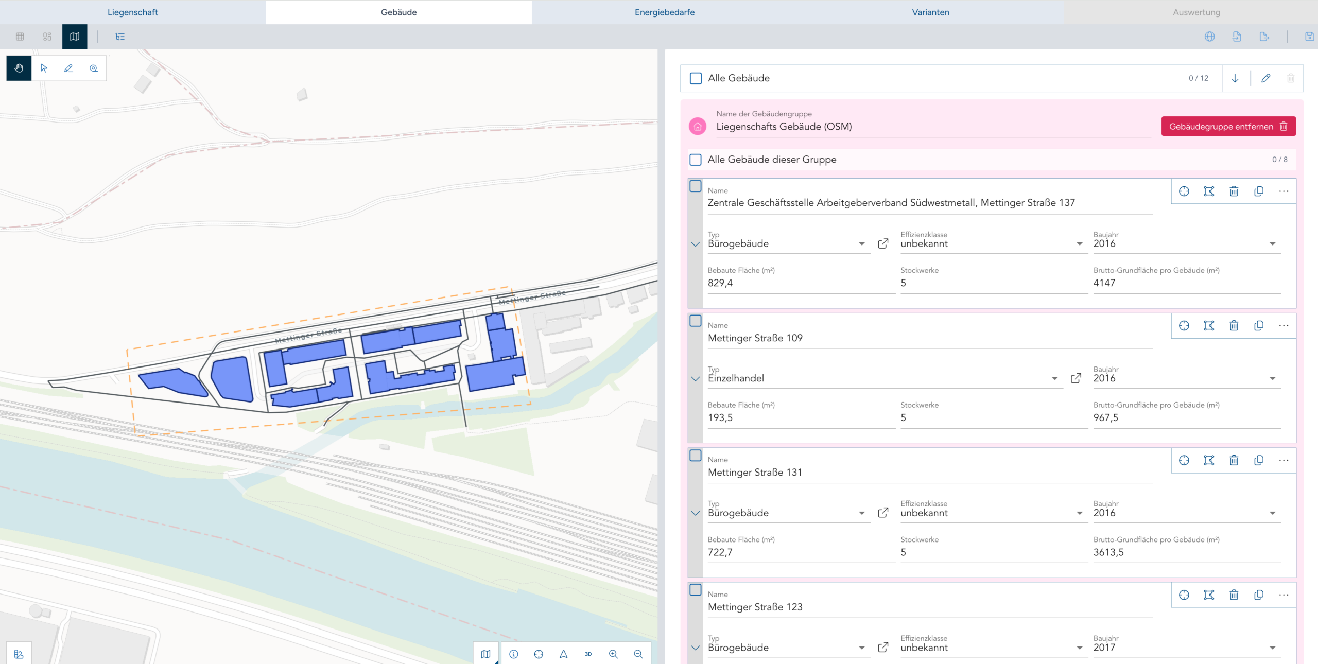Collapse the Mettinger Straße 109 card
Viewport: 1318px width, 664px height.
(x=696, y=379)
